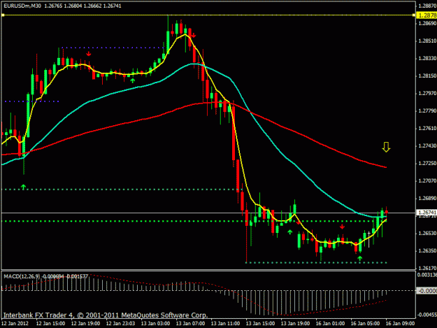Click the 1.27250 price scale value
This screenshot has height=328, width=437.
(x=427, y=164)
